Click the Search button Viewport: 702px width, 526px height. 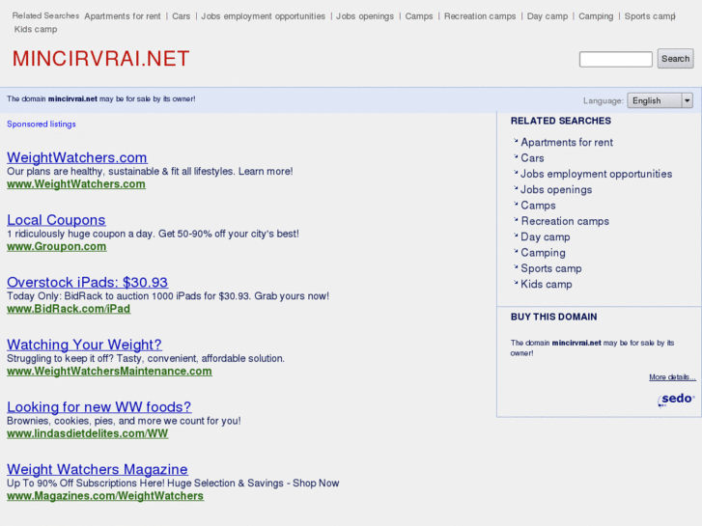click(675, 59)
